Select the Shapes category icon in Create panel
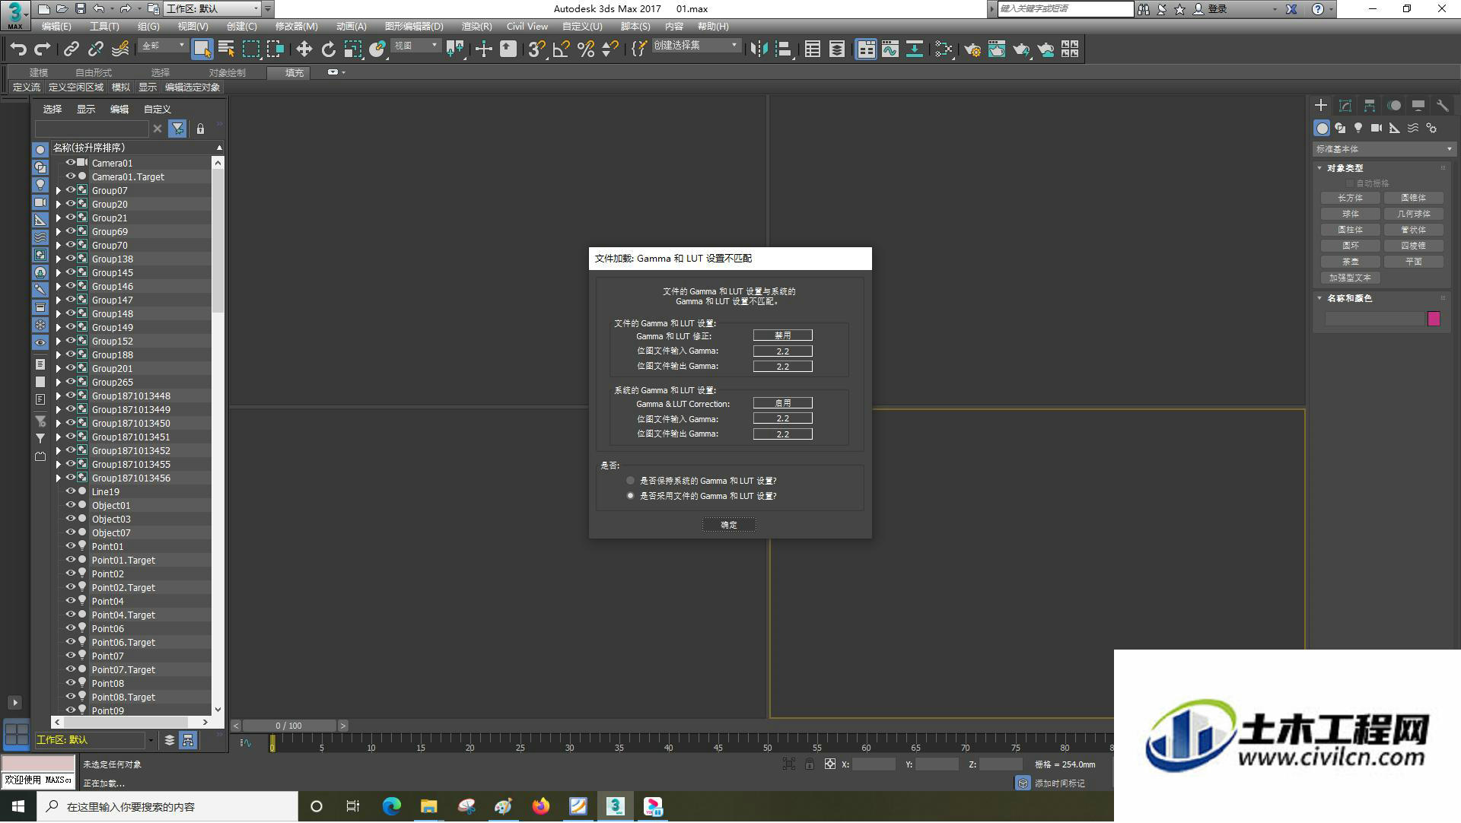This screenshot has height=823, width=1461. pyautogui.click(x=1340, y=128)
